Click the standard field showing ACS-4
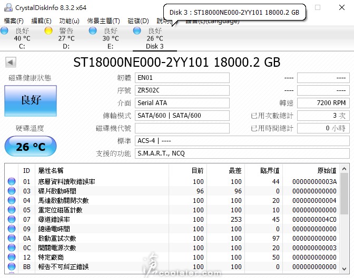The height and width of the screenshot is (278, 354). 242,141
